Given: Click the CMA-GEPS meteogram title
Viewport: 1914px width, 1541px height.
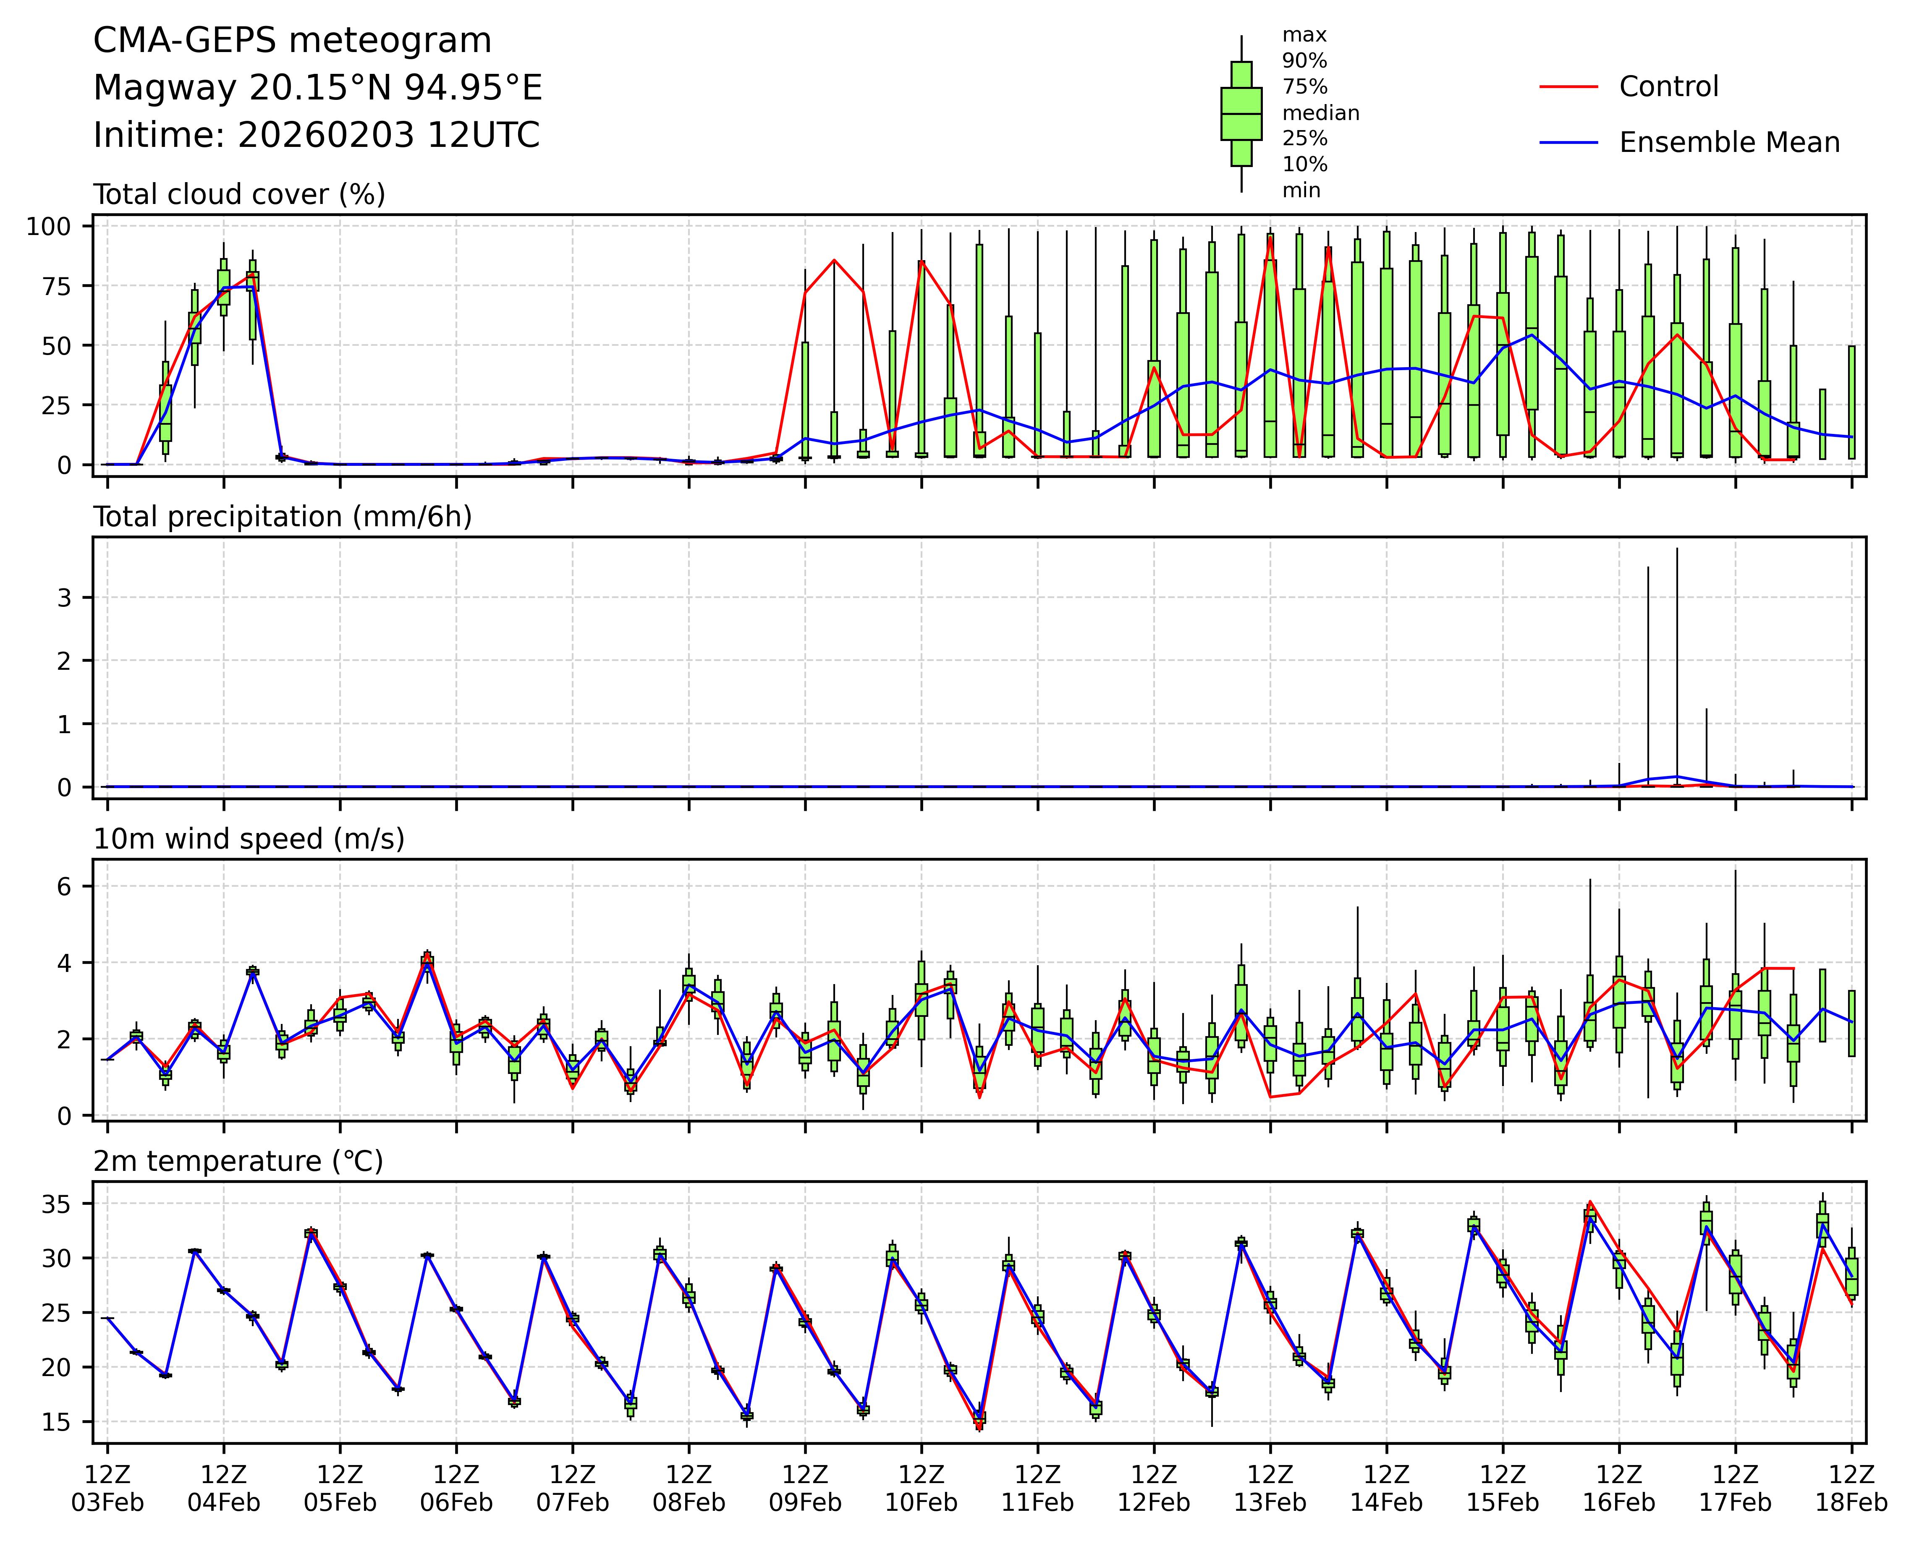Looking at the screenshot, I should point(292,41).
